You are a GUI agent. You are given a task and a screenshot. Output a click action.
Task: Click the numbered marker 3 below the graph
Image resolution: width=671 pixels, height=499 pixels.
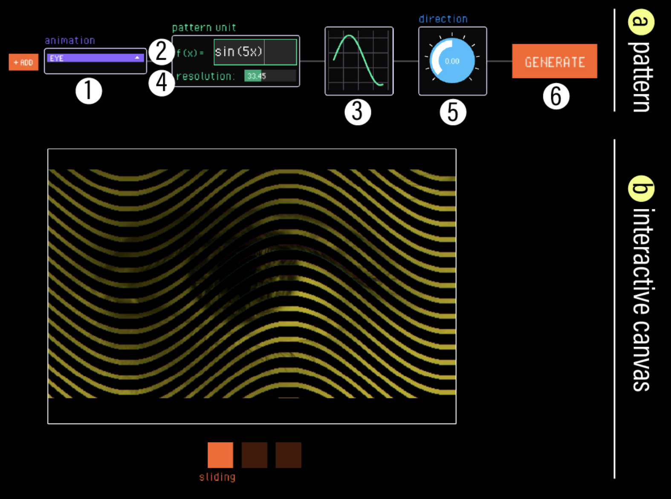point(358,112)
